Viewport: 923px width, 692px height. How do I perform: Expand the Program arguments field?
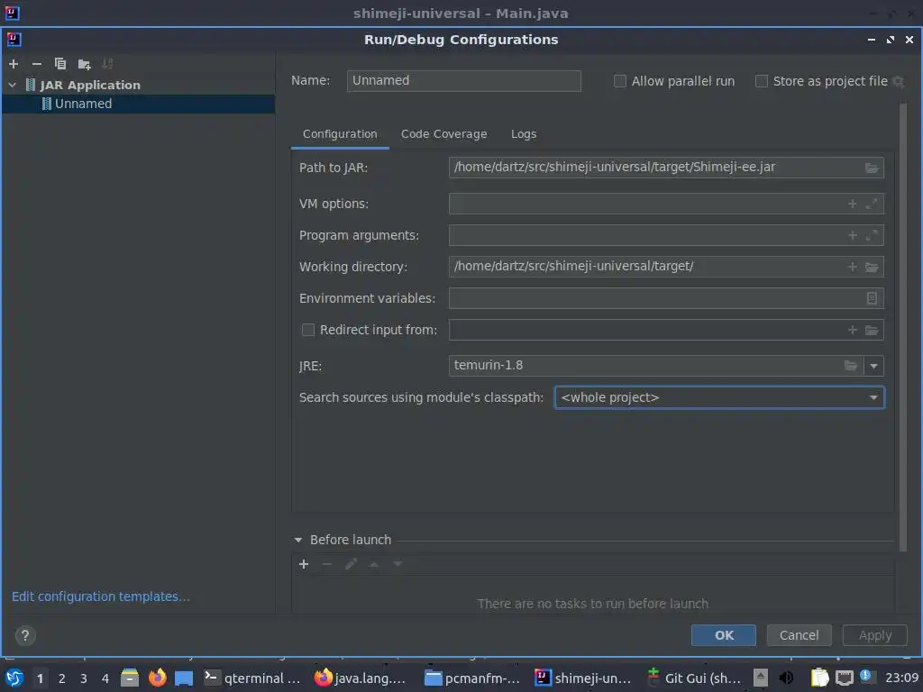tap(872, 235)
